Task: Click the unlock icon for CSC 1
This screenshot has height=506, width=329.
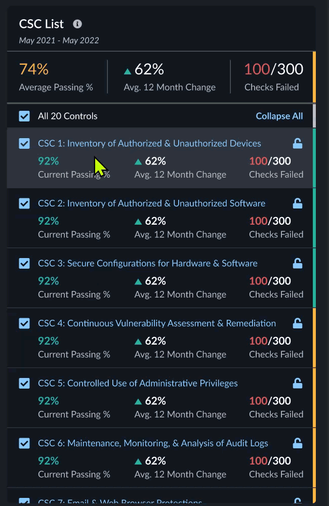Action: [x=298, y=144]
